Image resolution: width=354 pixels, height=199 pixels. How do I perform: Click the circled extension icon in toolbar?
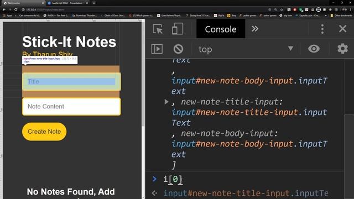coord(319,9)
